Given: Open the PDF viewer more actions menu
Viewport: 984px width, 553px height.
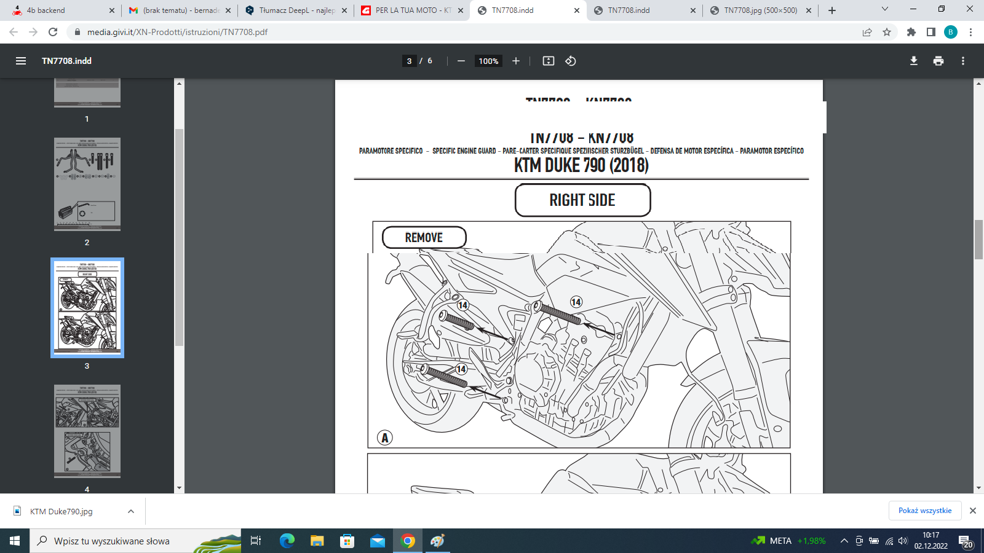Looking at the screenshot, I should [x=963, y=61].
